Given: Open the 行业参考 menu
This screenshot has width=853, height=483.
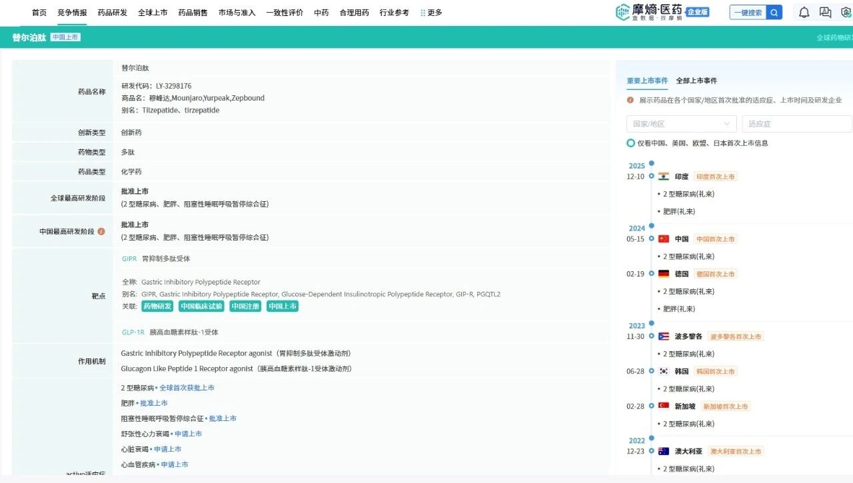Looking at the screenshot, I should [x=394, y=13].
